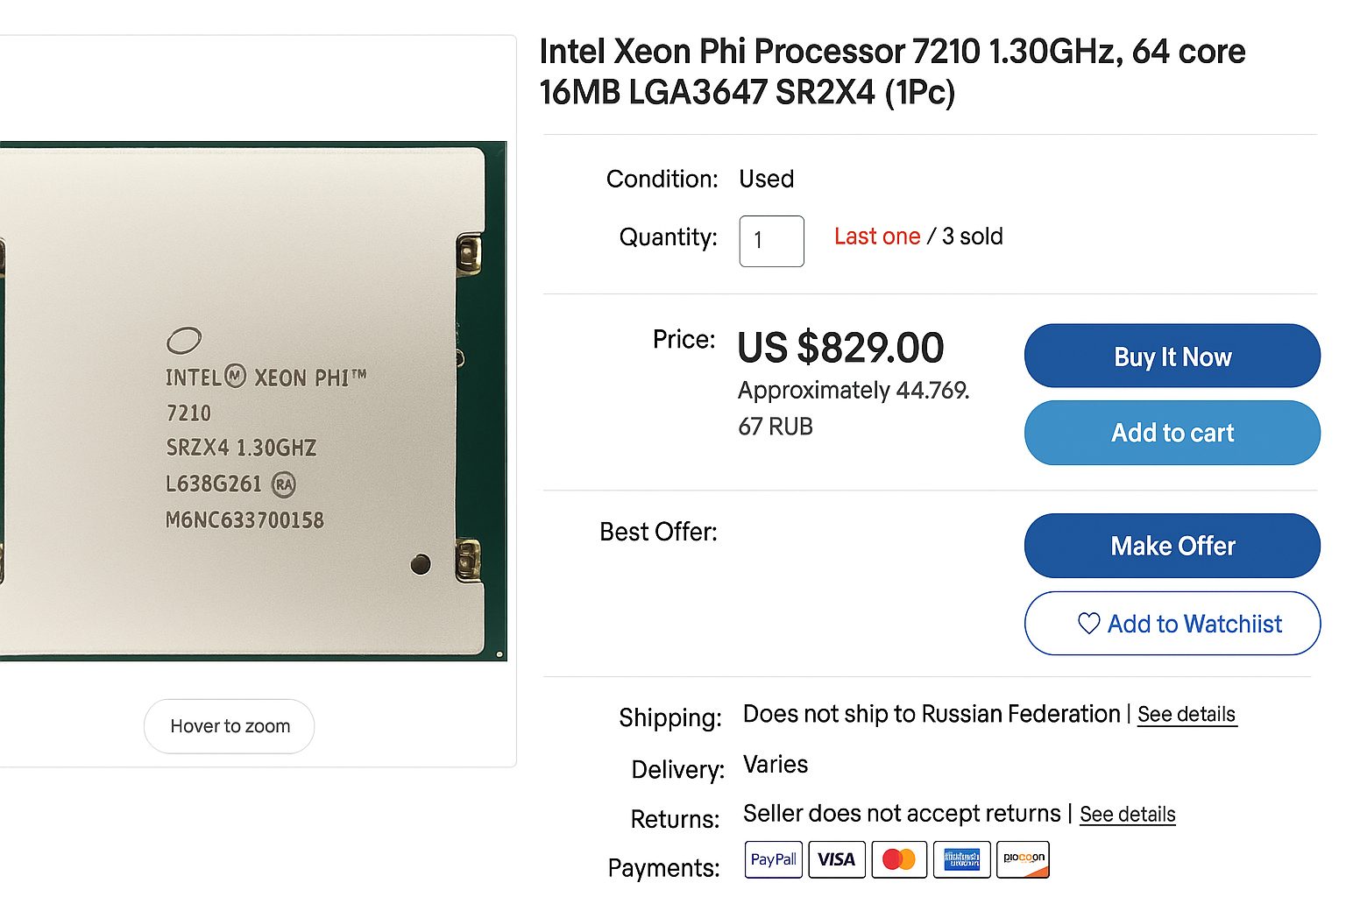The width and height of the screenshot is (1346, 897).
Task: Click the Discover payment icon
Action: tap(1024, 859)
